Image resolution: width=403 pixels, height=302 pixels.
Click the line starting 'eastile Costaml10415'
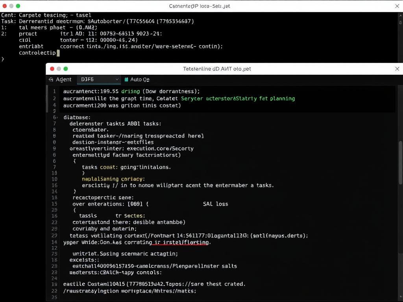point(154,284)
